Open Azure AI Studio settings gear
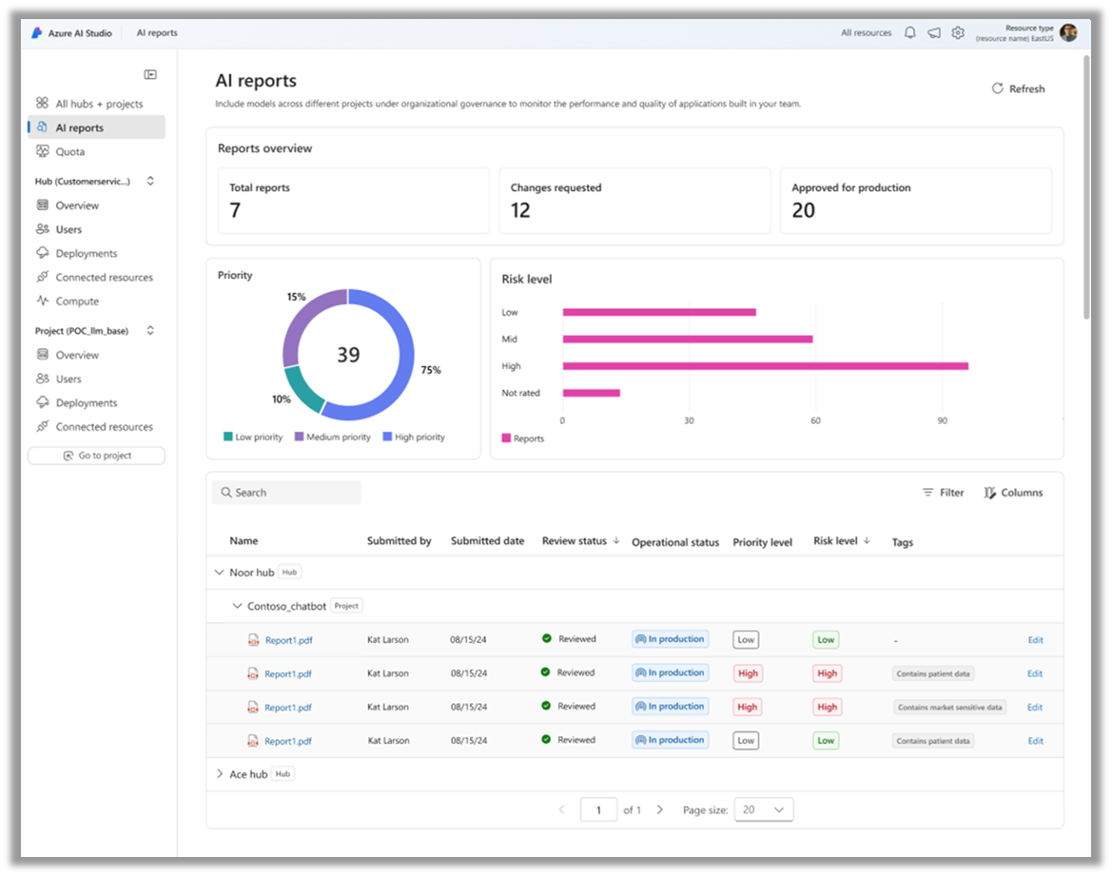Image resolution: width=1112 pixels, height=876 pixels. [958, 31]
